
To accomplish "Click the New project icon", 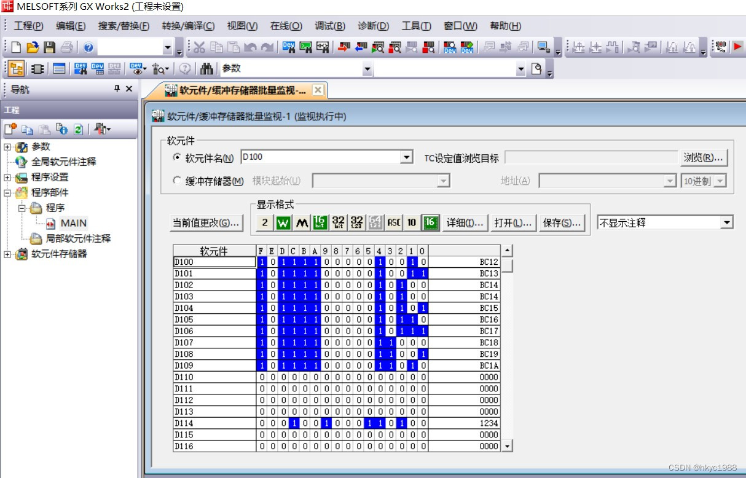I will tap(17, 47).
